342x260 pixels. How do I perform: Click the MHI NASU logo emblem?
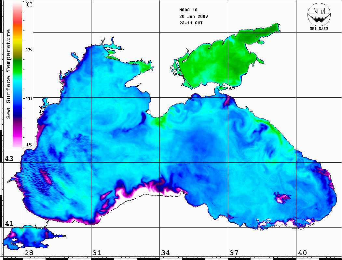319,14
